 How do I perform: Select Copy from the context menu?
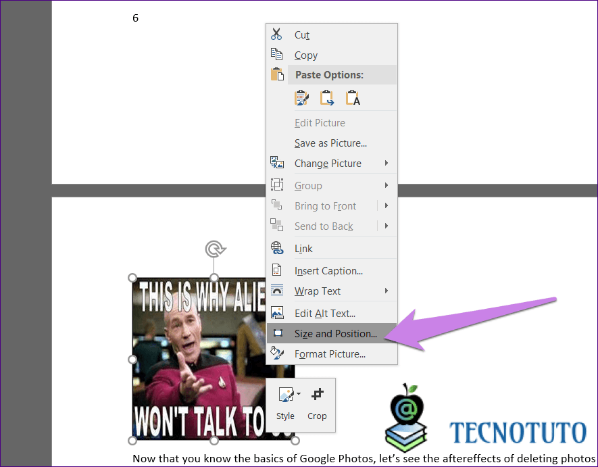pyautogui.click(x=331, y=55)
